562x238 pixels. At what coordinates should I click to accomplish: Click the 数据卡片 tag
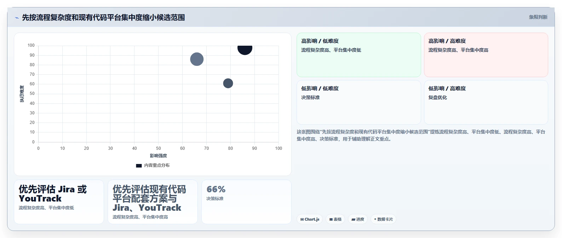pyautogui.click(x=383, y=219)
